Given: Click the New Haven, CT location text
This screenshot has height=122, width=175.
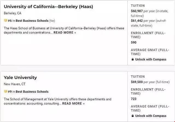Looking at the screenshot, I should point(14,84).
